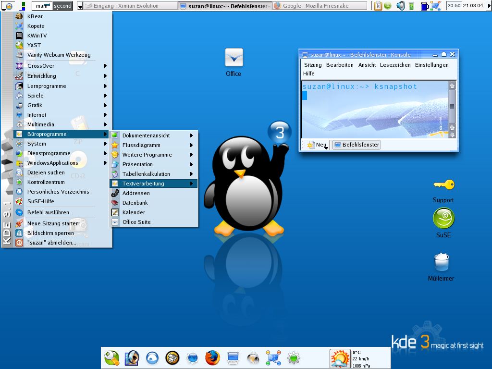Launch Datenbank from Büroprogramme submenu
The image size is (492, 369).
pos(154,203)
